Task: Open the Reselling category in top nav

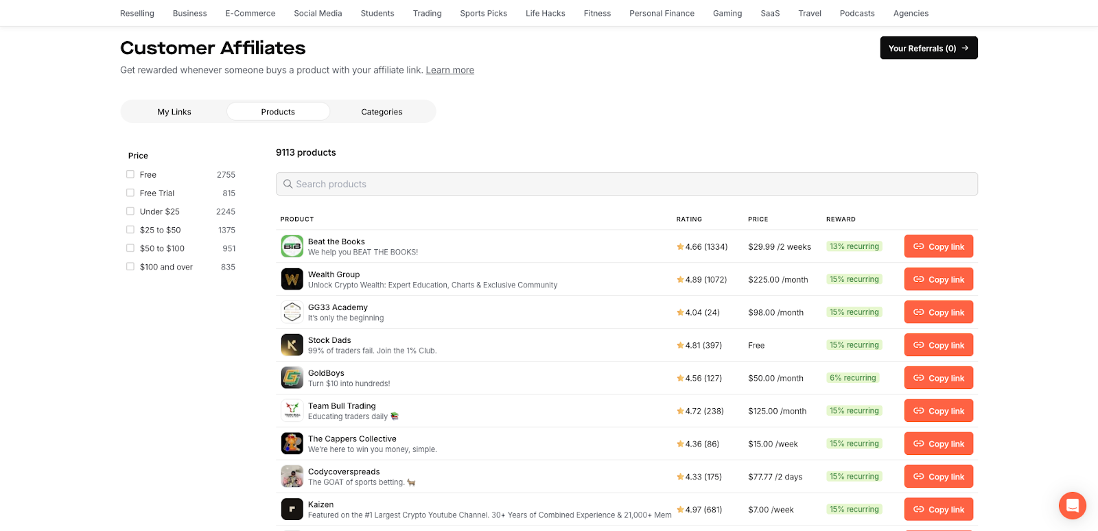Action: pyautogui.click(x=137, y=13)
